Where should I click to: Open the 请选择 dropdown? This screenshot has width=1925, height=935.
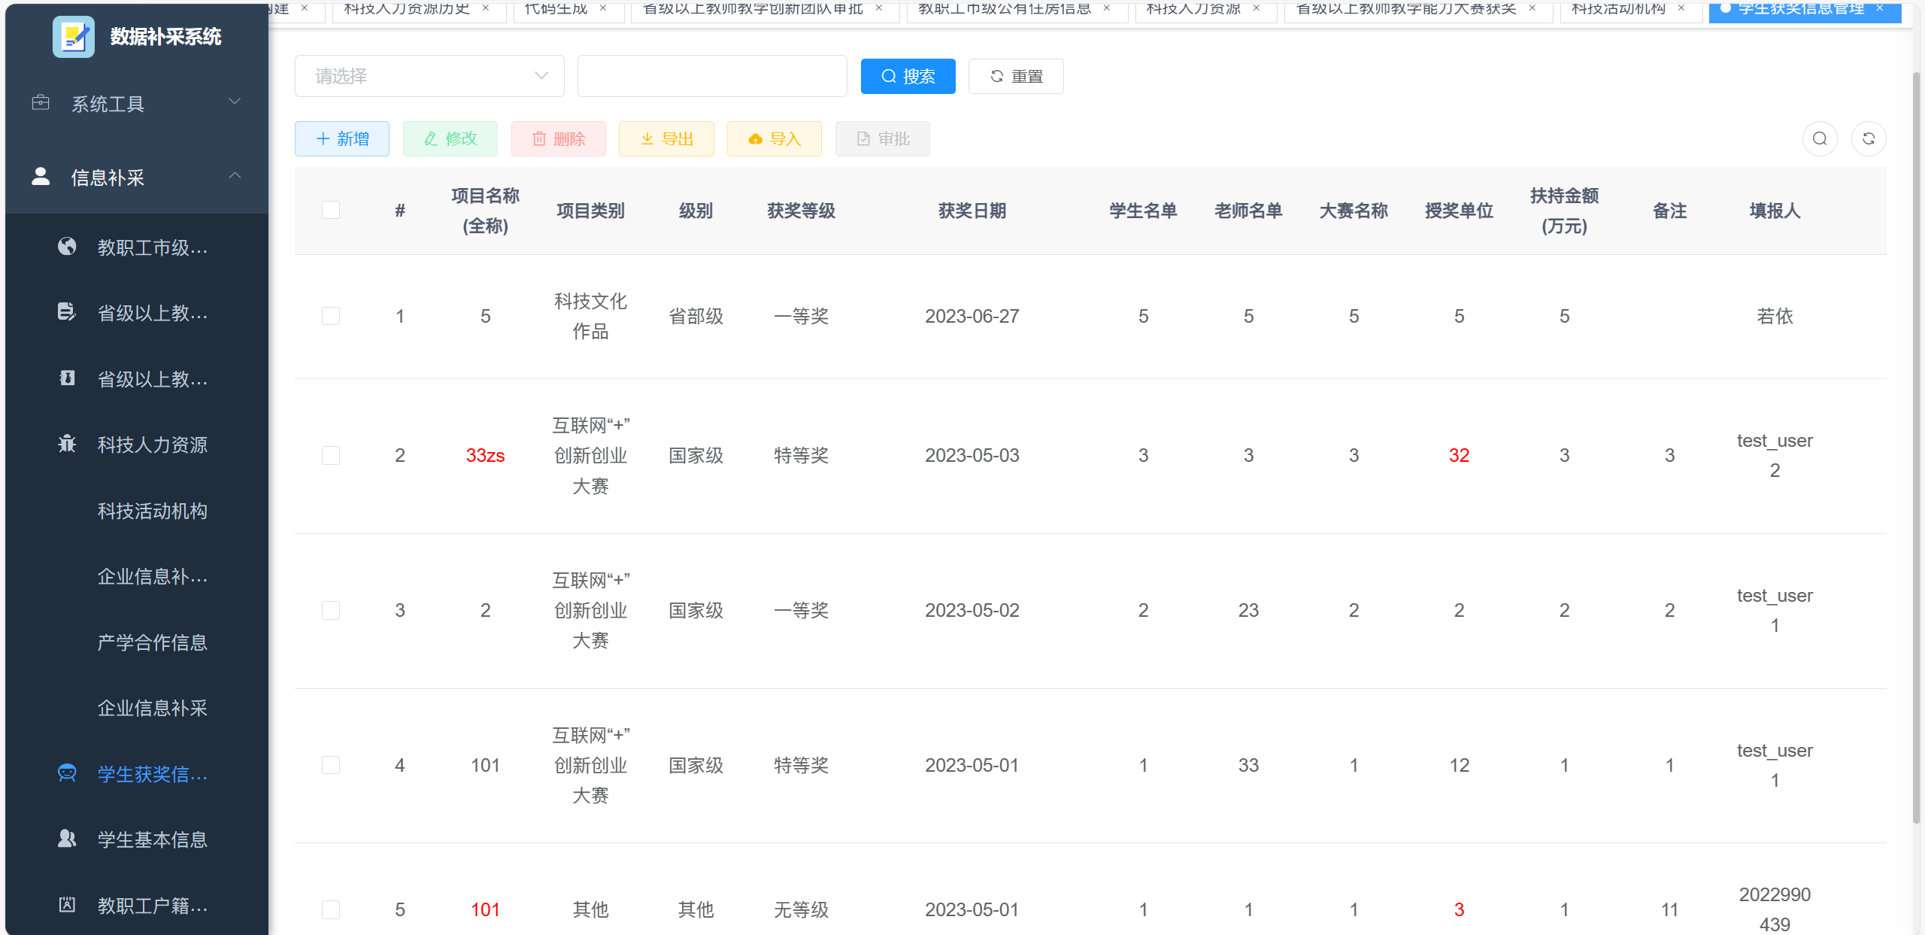point(429,76)
